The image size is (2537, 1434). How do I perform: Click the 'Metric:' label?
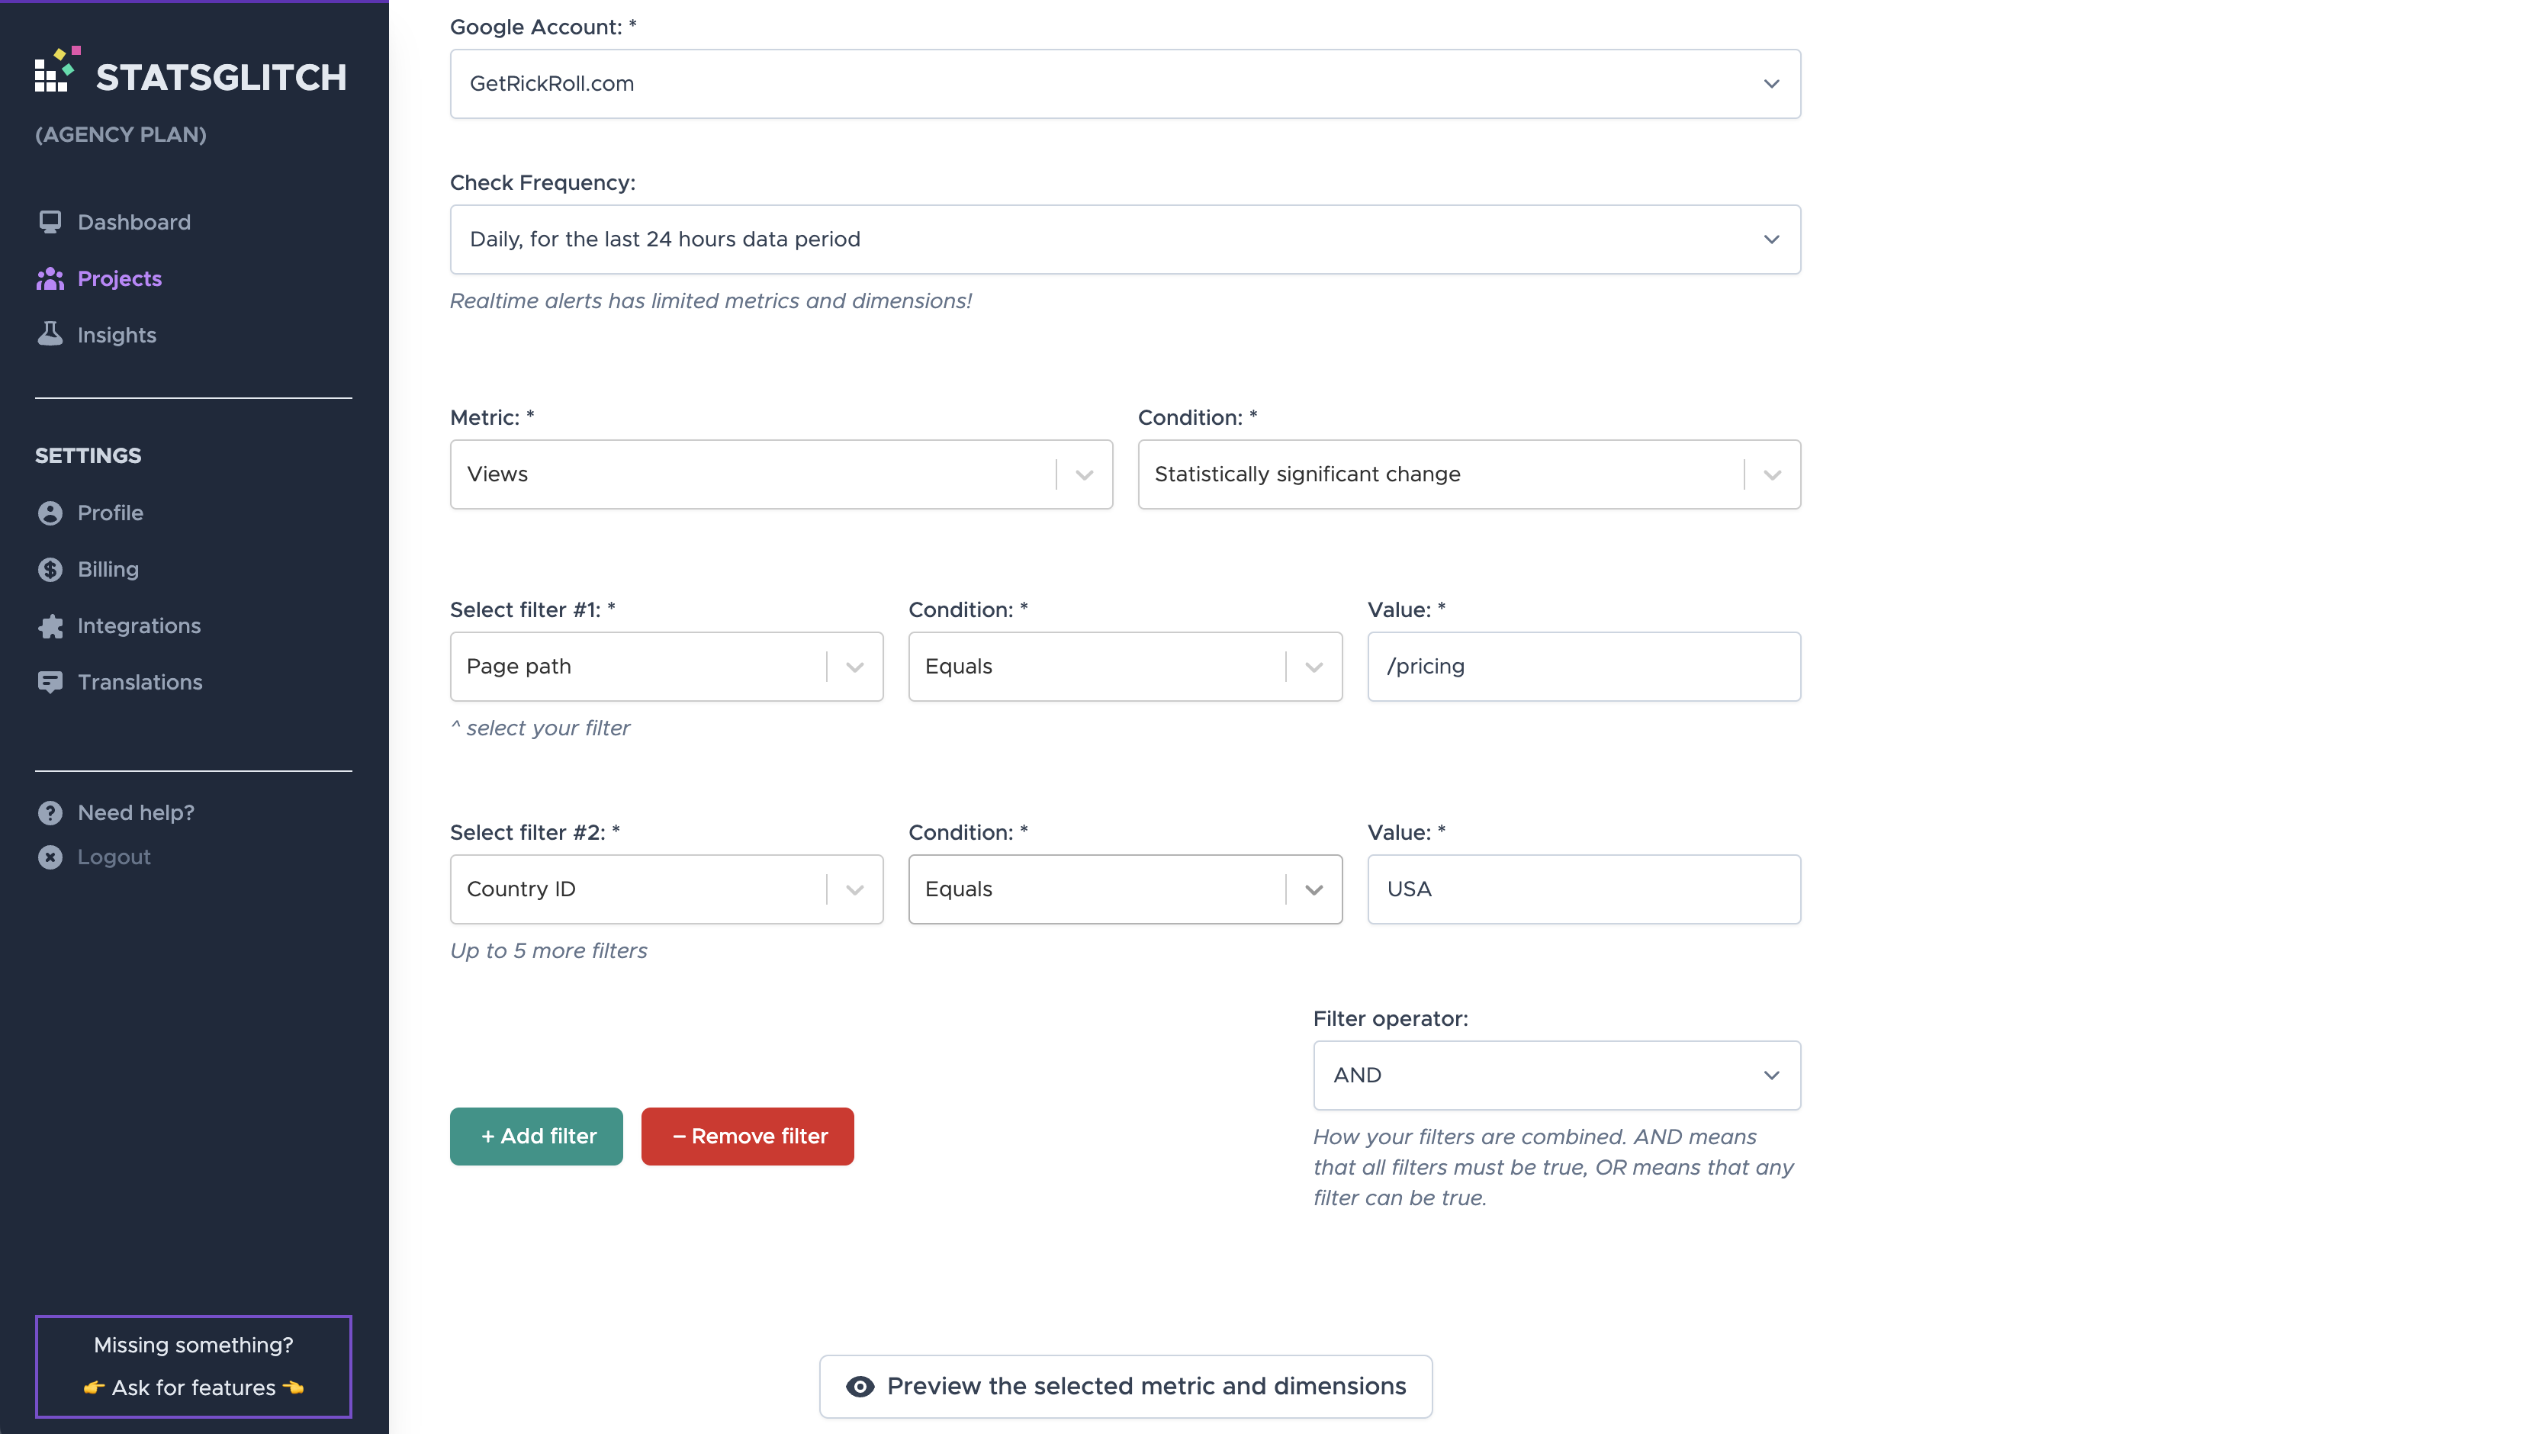491,417
